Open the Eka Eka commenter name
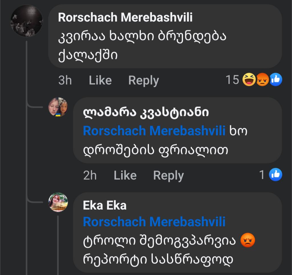This screenshot has height=275, width=292. coord(105,205)
